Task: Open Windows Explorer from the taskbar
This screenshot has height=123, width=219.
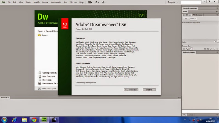Action: 24,120
